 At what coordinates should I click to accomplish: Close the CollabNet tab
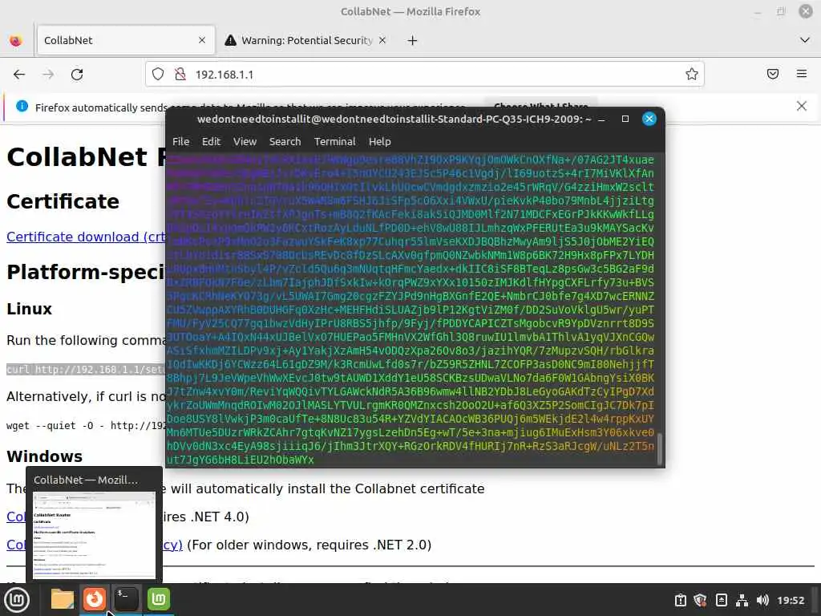click(201, 40)
